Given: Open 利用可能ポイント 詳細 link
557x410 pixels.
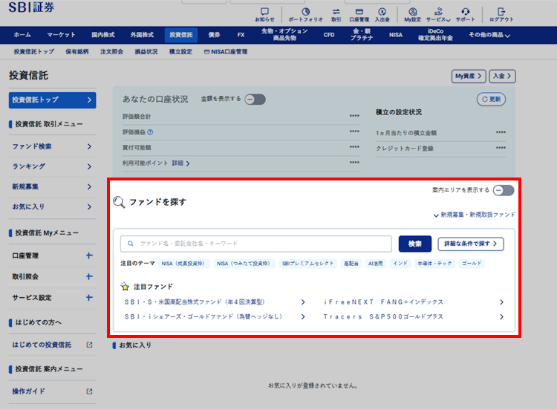Looking at the screenshot, I should [x=180, y=163].
